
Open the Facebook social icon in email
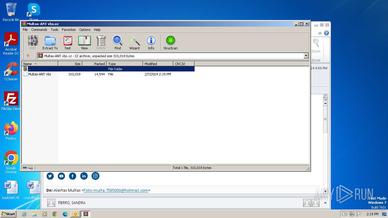[72, 176]
